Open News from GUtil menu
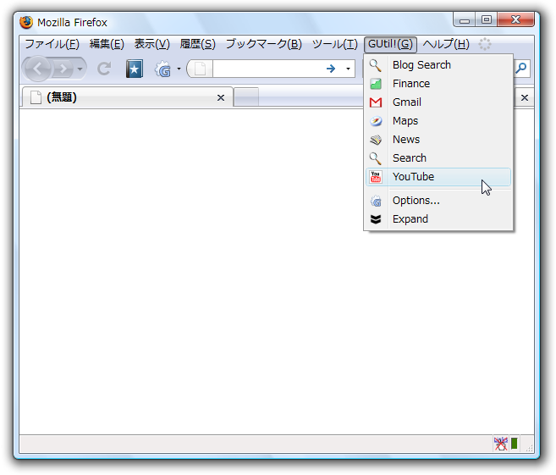Screen dimensions: 556x475 click(x=438, y=140)
